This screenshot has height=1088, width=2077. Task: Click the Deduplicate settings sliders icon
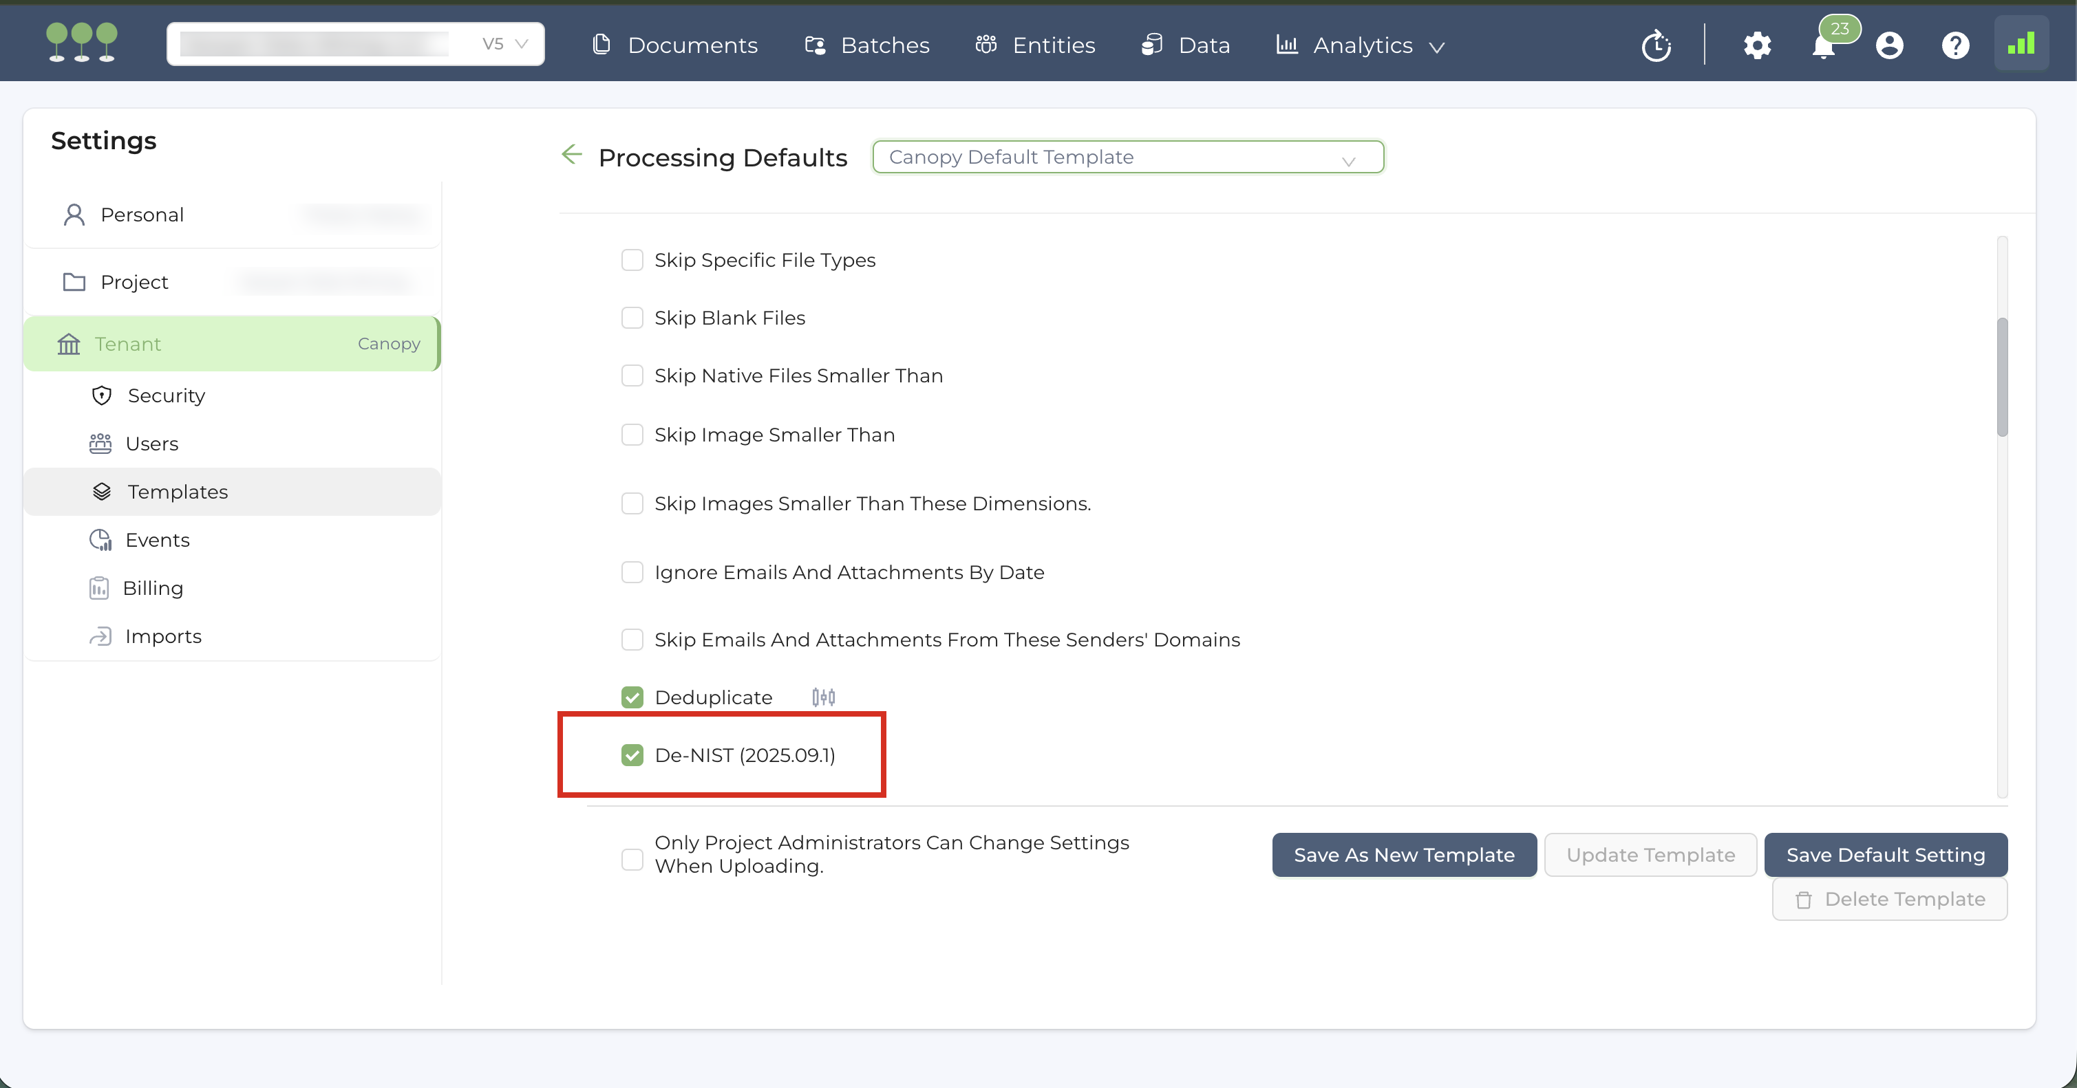pyautogui.click(x=823, y=697)
